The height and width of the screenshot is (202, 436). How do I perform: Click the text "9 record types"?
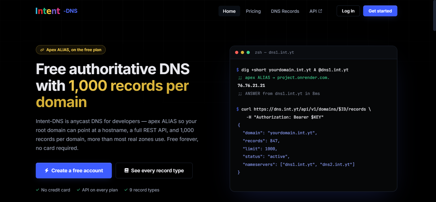click(x=144, y=190)
